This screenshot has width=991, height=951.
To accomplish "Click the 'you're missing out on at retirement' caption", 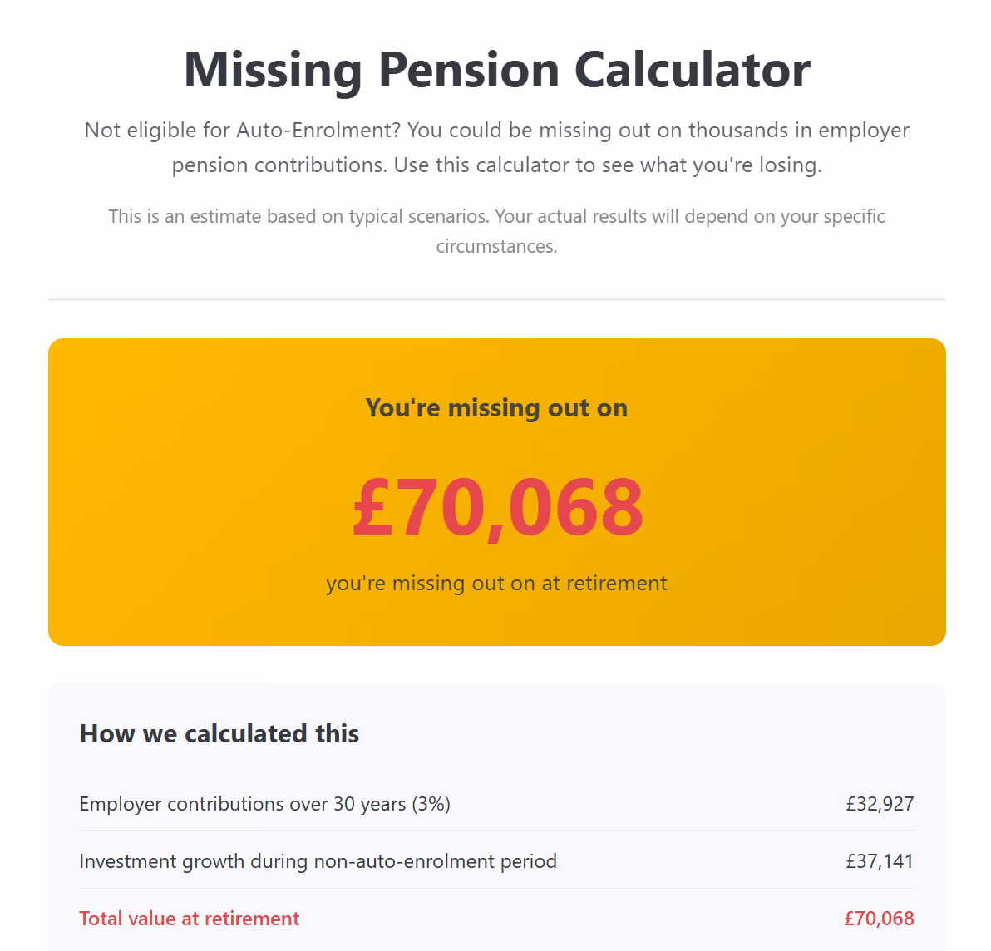I will 497,583.
